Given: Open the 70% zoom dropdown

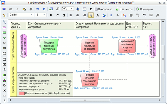Looking at the screenshot, I should [72, 9].
